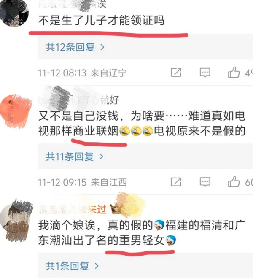Open the reply icon on the 08:13 comment

pos(205,73)
